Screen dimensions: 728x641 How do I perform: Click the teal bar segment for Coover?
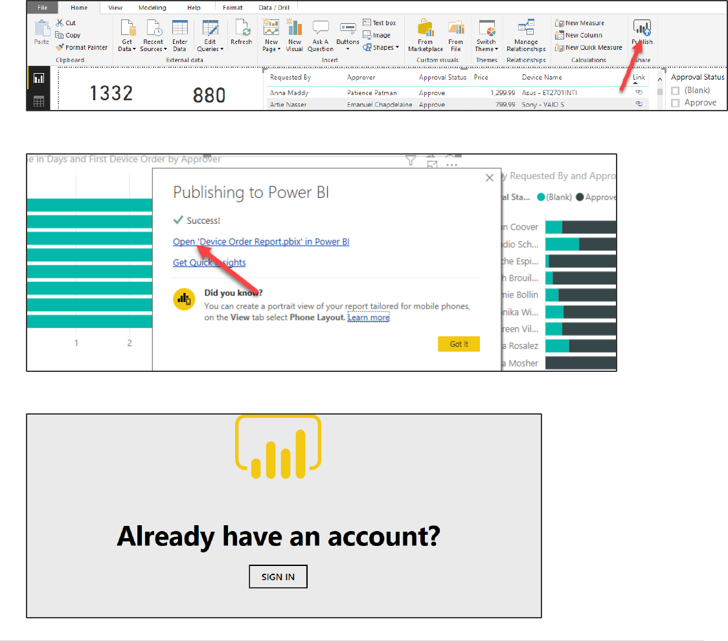pyautogui.click(x=553, y=227)
